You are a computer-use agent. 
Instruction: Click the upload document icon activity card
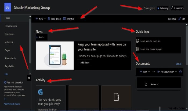[x=116, y=97]
